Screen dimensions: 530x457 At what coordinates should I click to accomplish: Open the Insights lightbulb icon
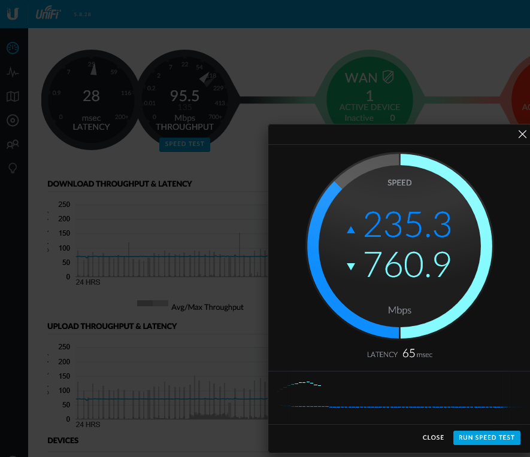(13, 168)
